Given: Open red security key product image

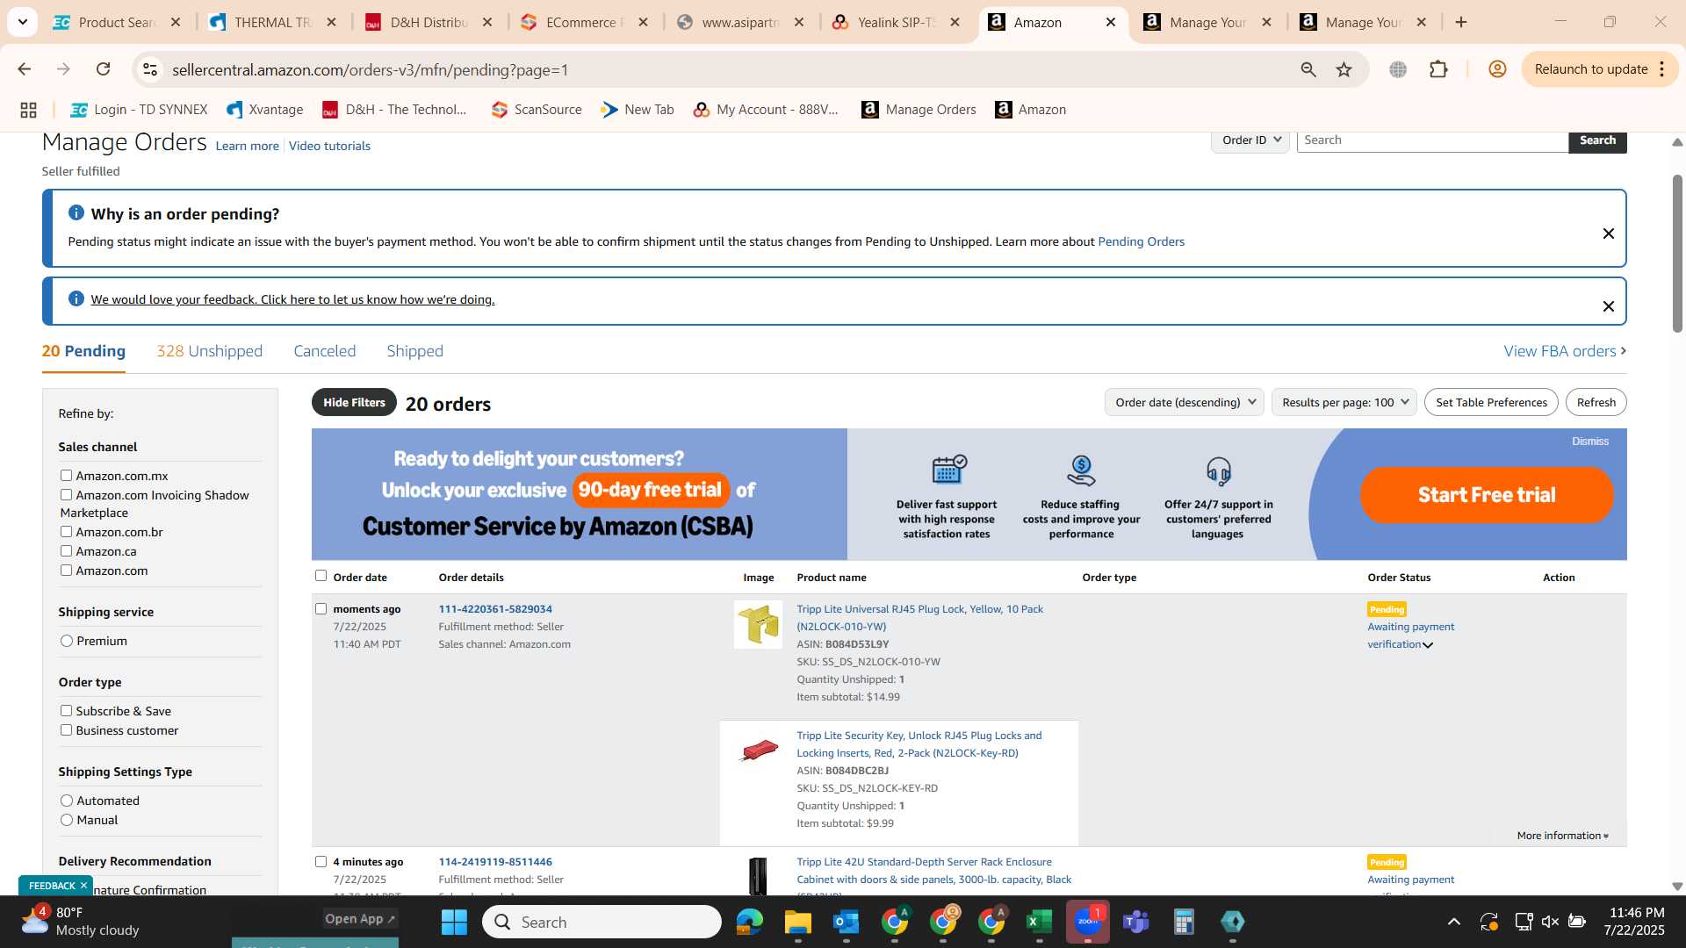Looking at the screenshot, I should [758, 750].
